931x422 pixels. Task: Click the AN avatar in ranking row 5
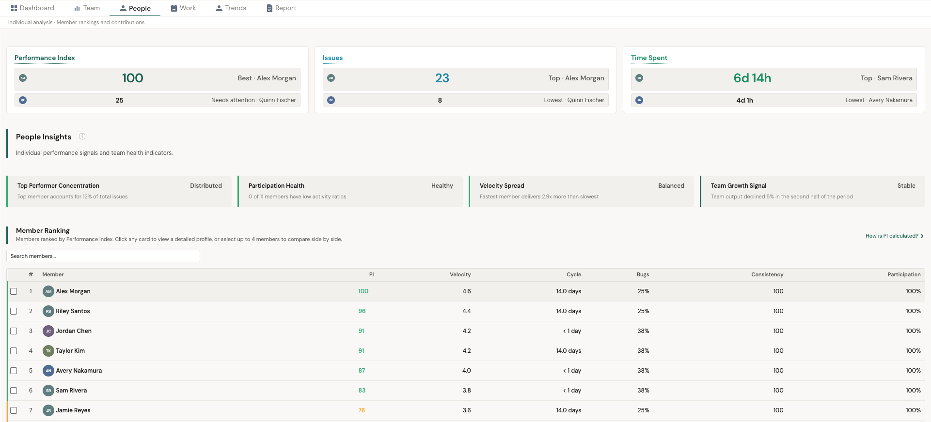[48, 371]
